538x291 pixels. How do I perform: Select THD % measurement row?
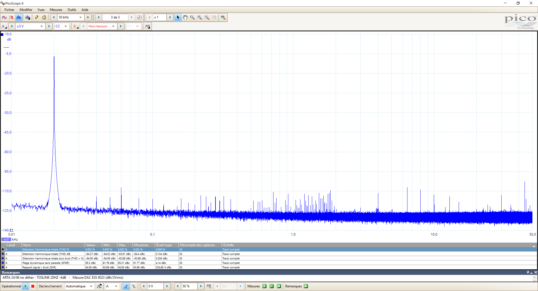tap(269, 250)
